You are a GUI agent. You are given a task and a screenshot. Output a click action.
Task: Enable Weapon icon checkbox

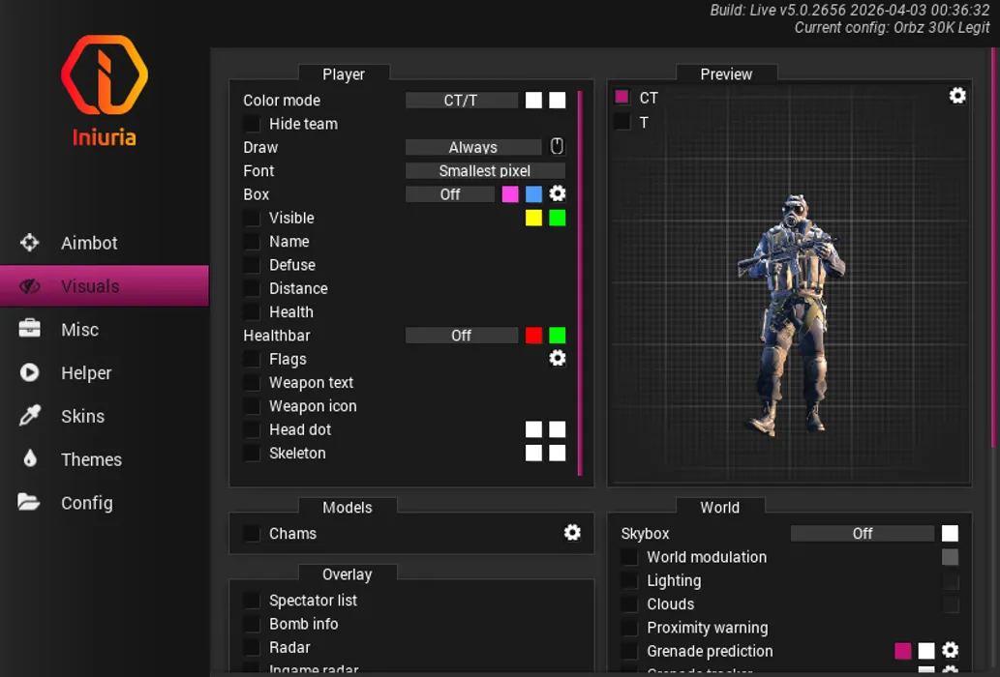pos(252,406)
